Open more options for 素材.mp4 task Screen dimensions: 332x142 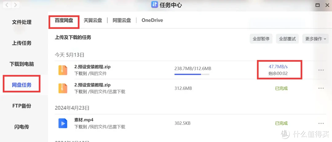coord(321,123)
